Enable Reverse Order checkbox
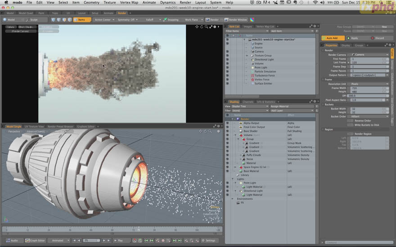Viewport: 396px width, 247px height. point(350,121)
